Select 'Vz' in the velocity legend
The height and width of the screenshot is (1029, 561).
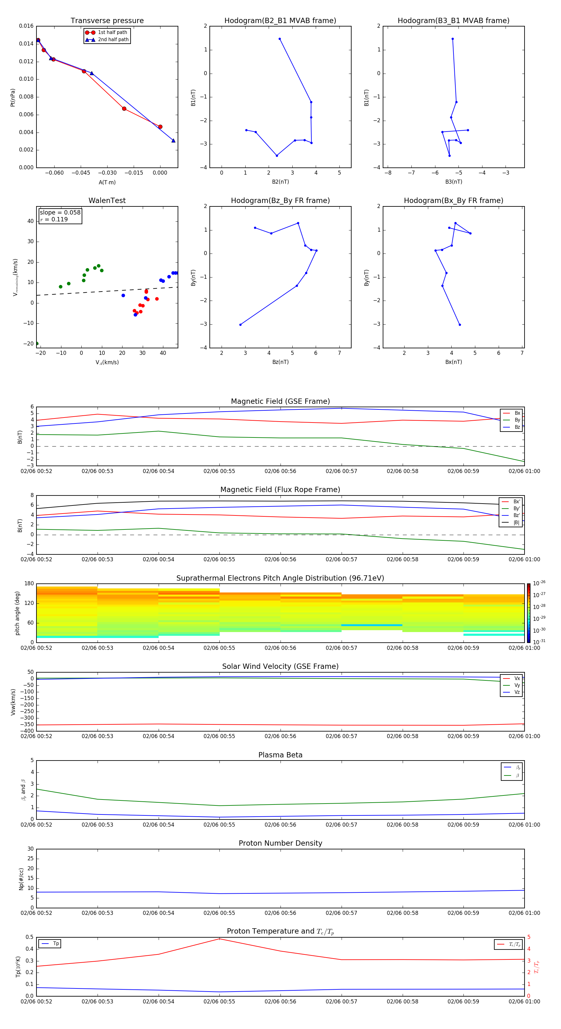(511, 692)
